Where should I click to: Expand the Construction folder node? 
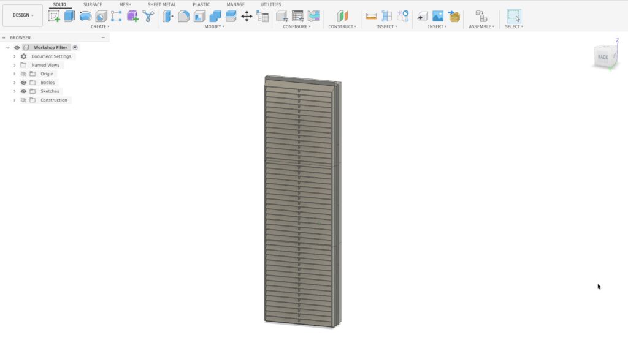(15, 100)
